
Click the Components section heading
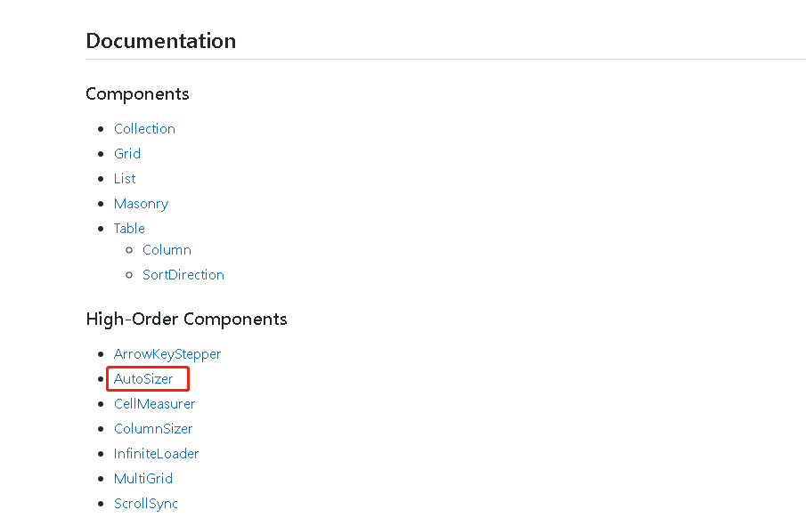point(137,93)
